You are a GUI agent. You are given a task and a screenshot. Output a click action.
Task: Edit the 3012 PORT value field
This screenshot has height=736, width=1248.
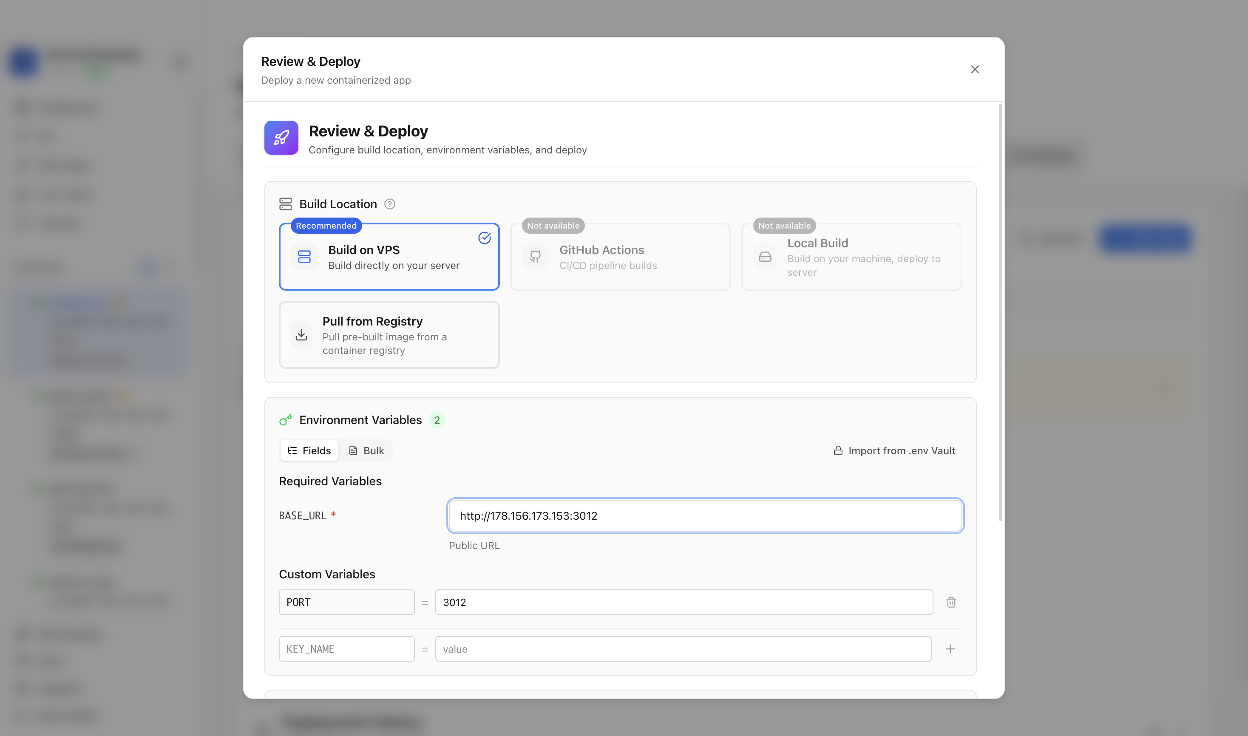tap(684, 602)
